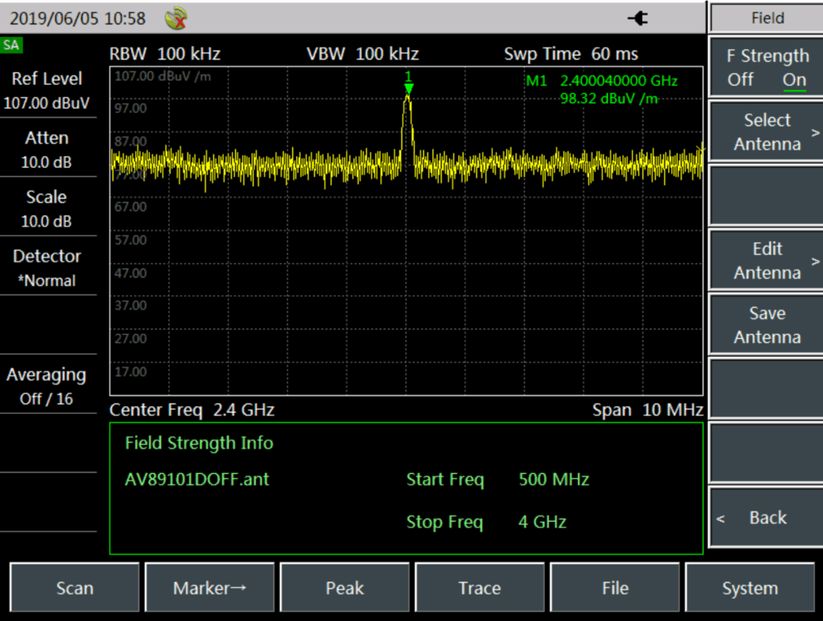Open the Select Antenna submenu
This screenshot has height=621, width=823.
pyautogui.click(x=766, y=132)
